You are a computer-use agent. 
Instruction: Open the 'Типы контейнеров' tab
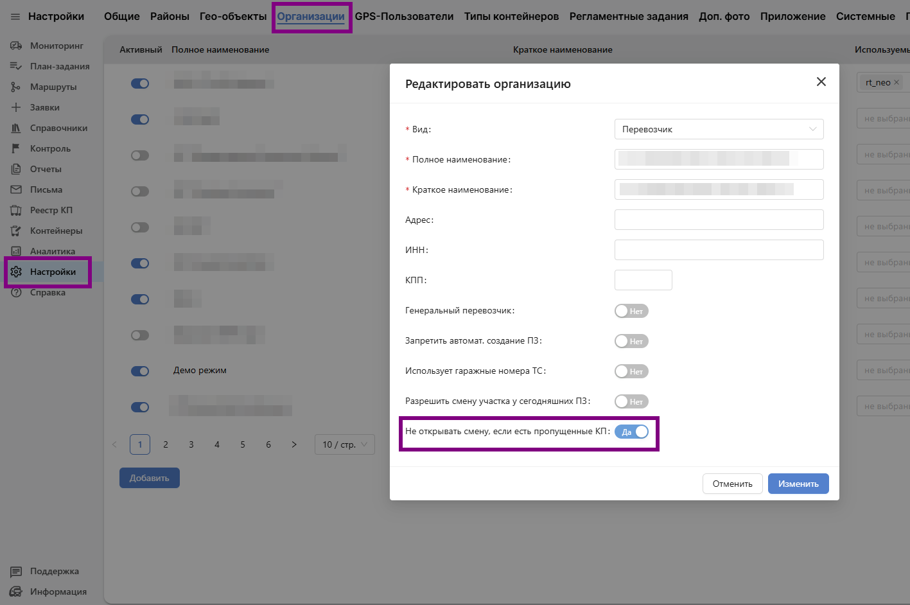(511, 17)
